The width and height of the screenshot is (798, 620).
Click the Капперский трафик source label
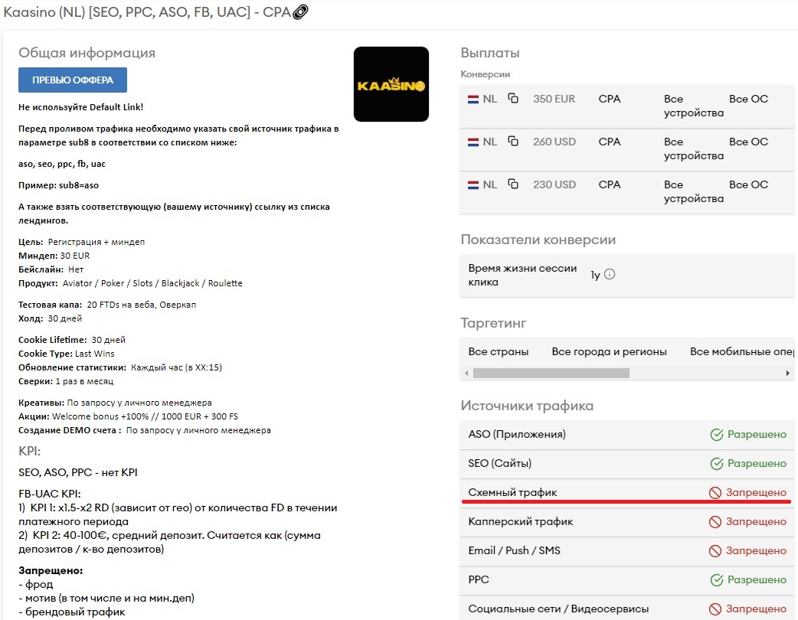[521, 521]
